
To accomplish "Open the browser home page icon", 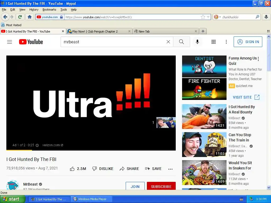I will 30,17.
